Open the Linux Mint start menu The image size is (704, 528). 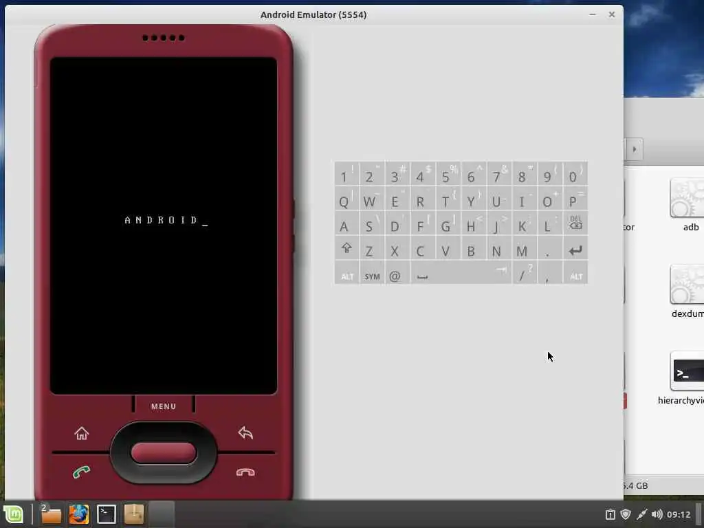coord(14,514)
